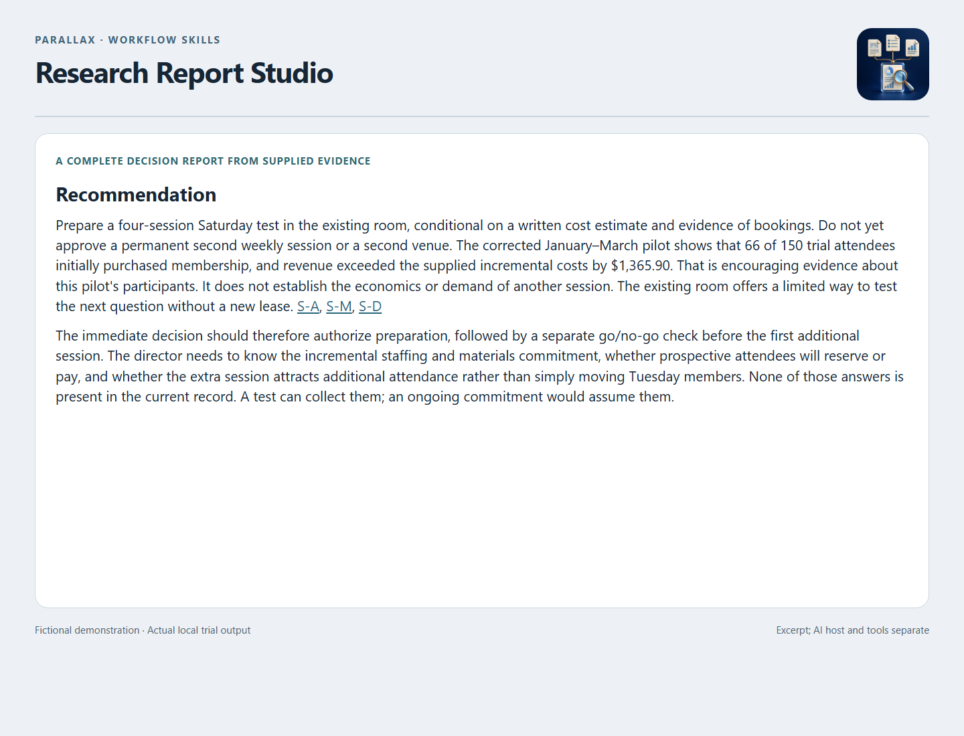The image size is (964, 736).
Task: Click the 'Fictional demonstration · Actual local trial output' footer
Action: pos(143,630)
